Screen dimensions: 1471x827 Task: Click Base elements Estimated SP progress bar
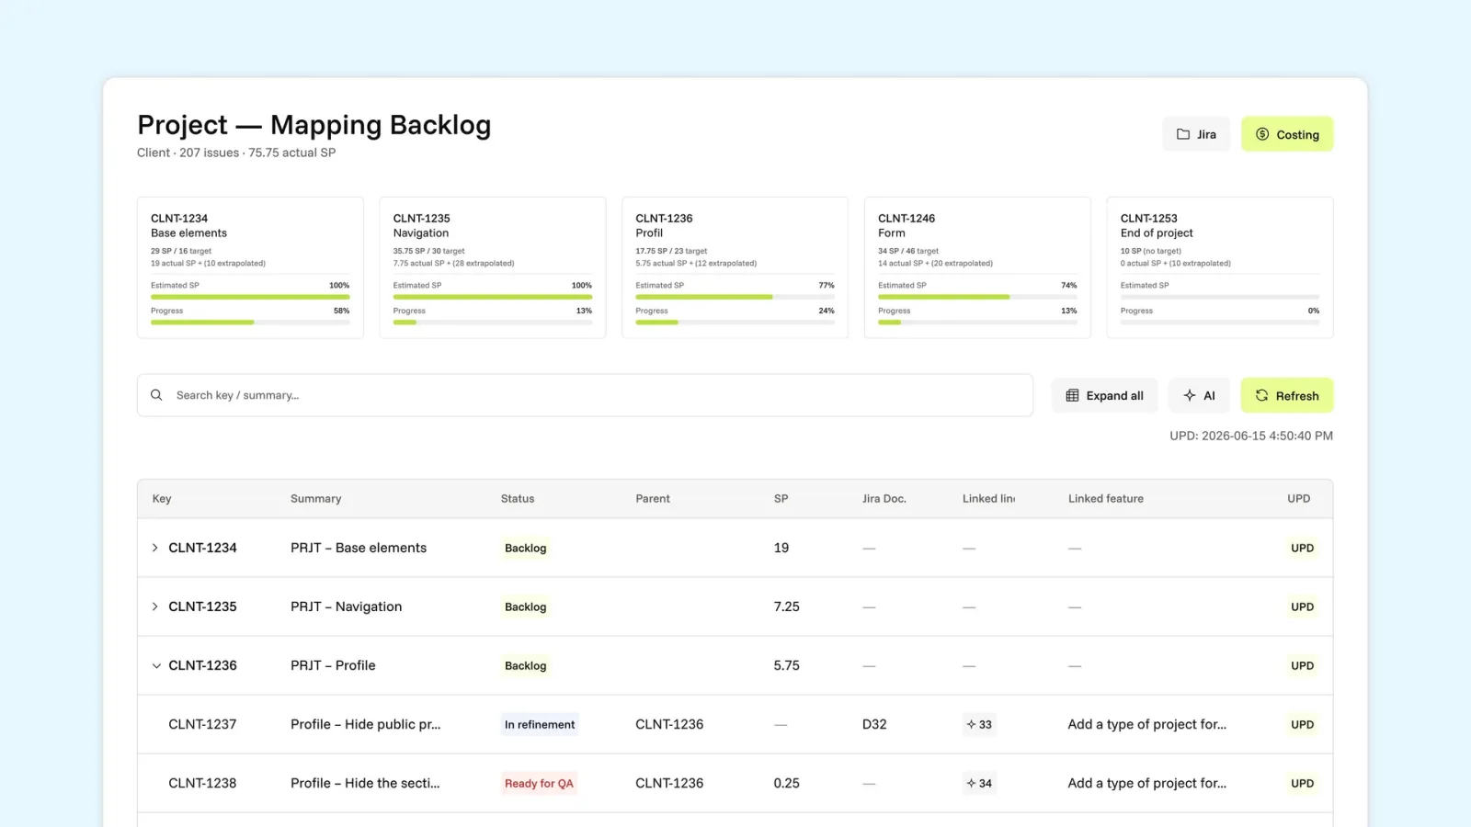250,297
